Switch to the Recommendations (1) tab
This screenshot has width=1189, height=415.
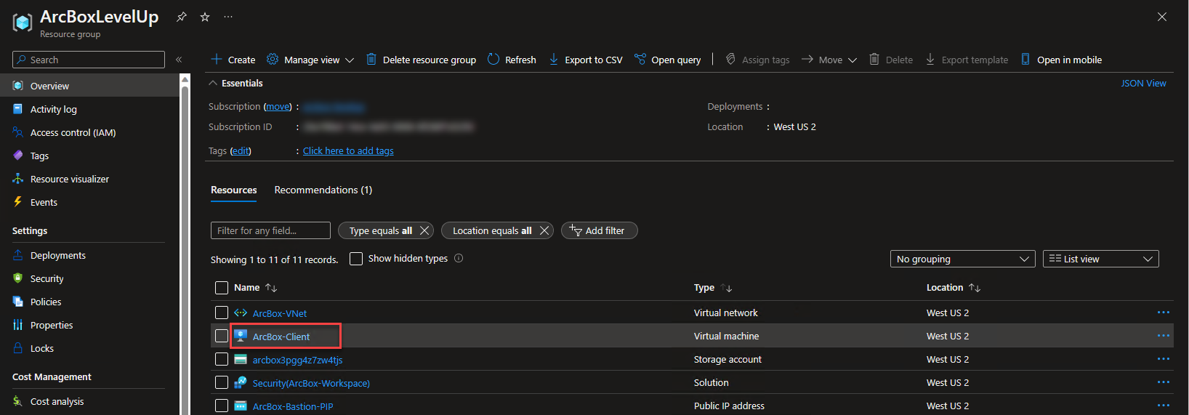(x=323, y=190)
